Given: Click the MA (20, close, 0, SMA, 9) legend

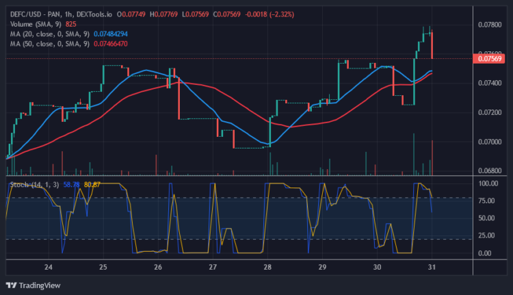Looking at the screenshot, I should point(50,34).
